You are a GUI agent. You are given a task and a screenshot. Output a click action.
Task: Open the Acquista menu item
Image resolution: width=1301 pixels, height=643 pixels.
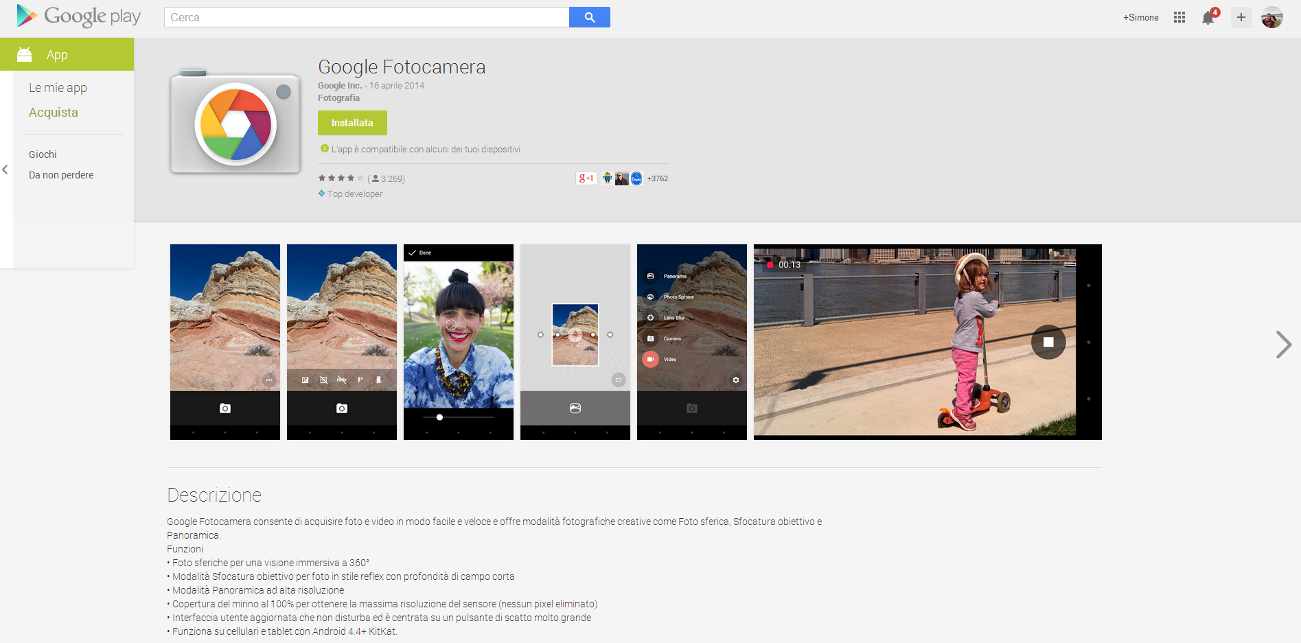(54, 113)
